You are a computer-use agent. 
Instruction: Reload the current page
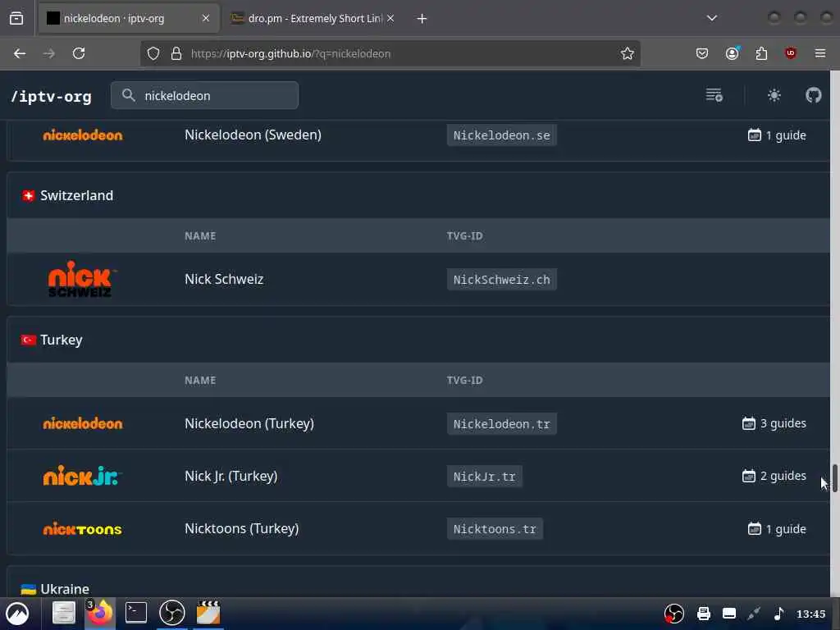pyautogui.click(x=79, y=53)
